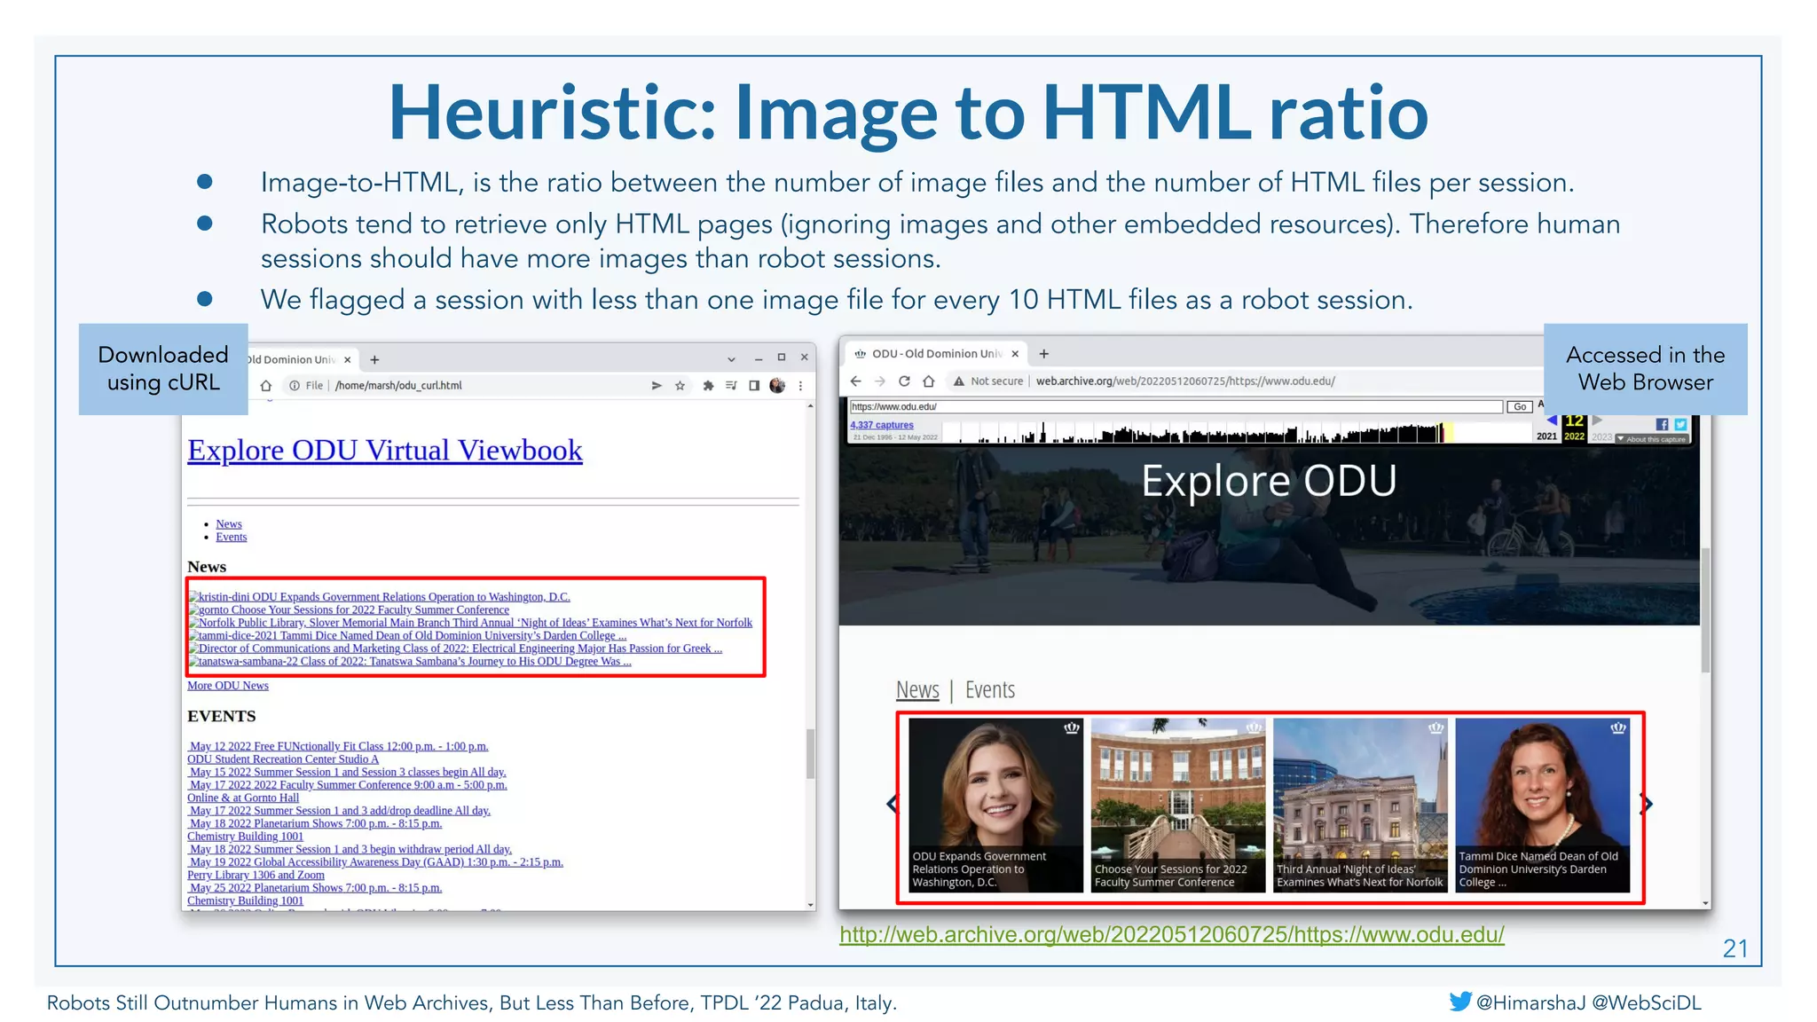Open the Chrome three-dot menu in left browser

point(800,386)
